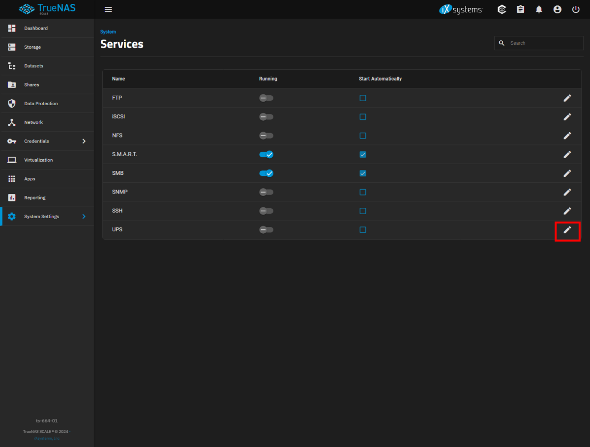
Task: Open the iXsystems logo link
Action: tap(461, 9)
